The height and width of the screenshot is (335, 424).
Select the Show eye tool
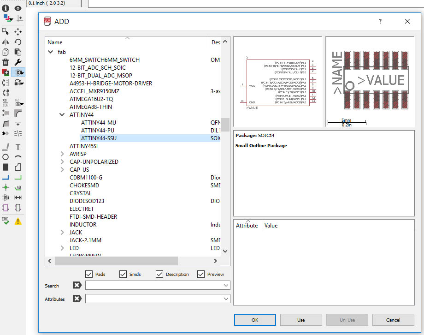click(x=18, y=8)
